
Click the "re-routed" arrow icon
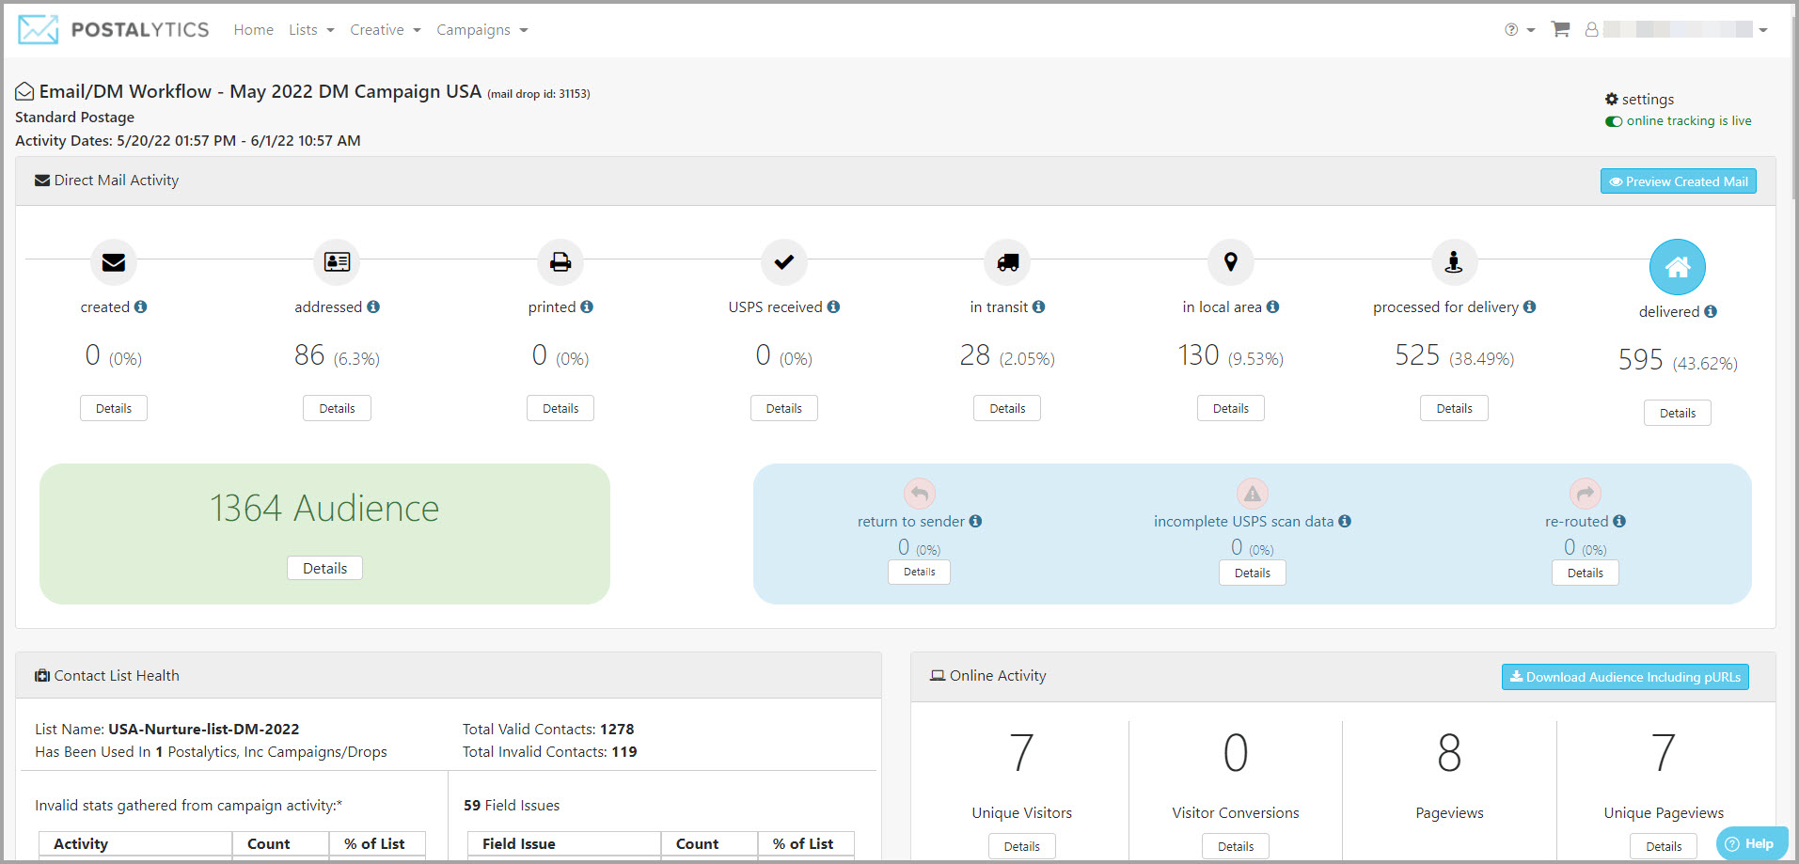pyautogui.click(x=1586, y=493)
